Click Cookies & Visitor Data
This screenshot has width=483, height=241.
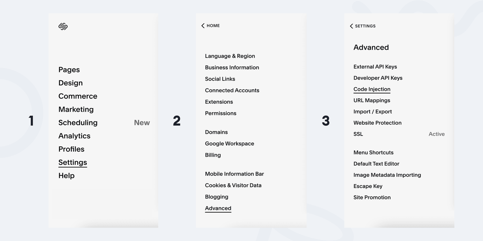pyautogui.click(x=233, y=185)
